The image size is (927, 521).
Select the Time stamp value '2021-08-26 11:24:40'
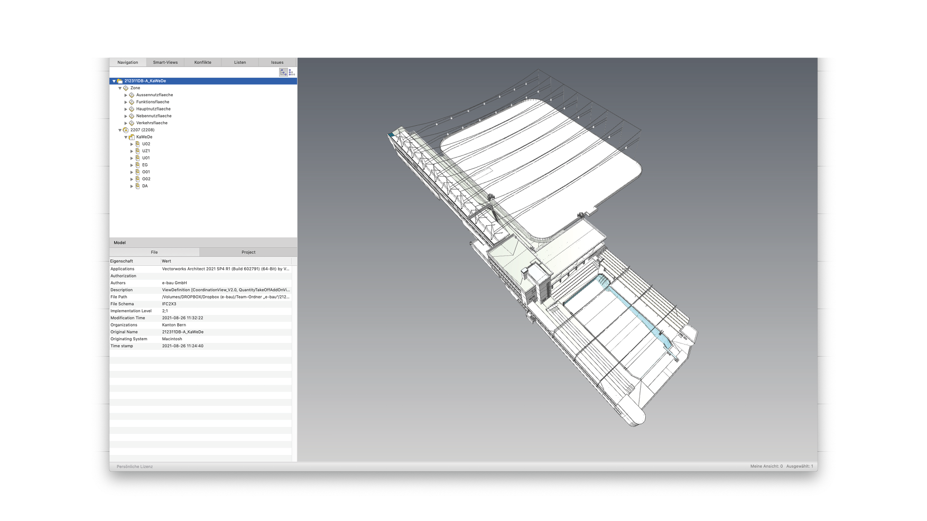coord(183,346)
